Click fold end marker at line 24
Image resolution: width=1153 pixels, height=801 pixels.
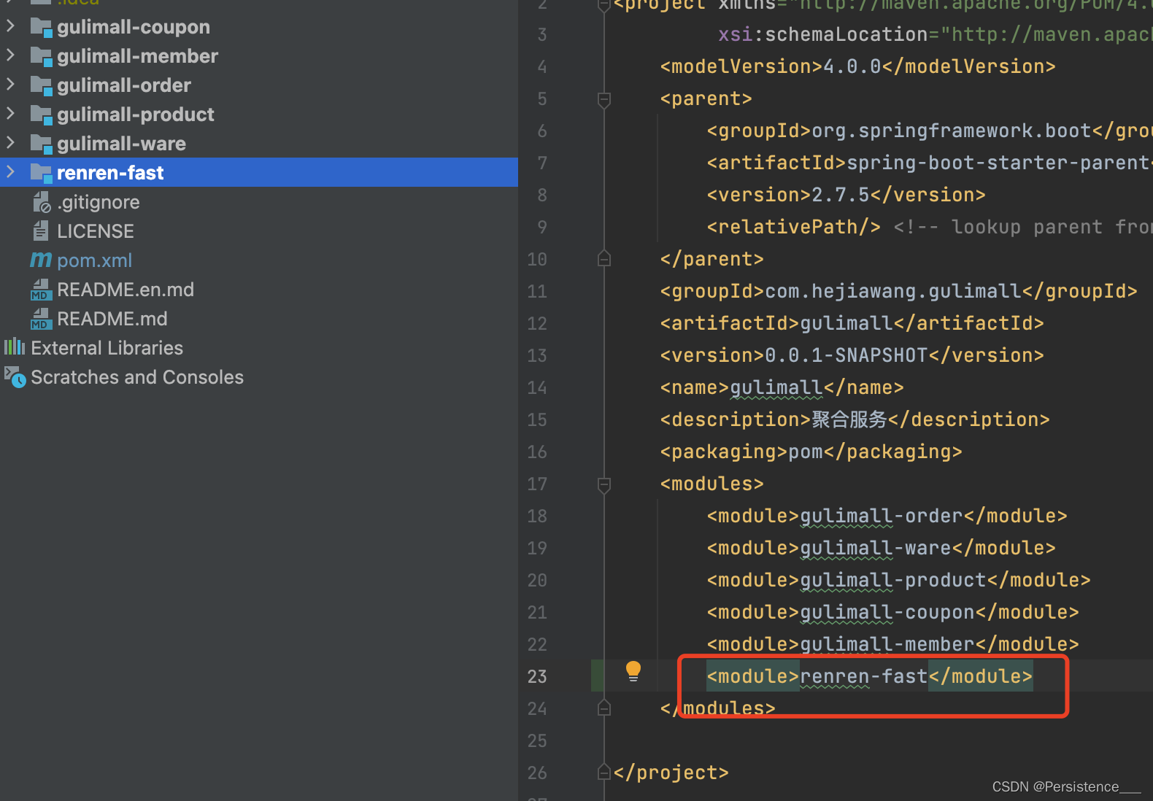pos(604,708)
